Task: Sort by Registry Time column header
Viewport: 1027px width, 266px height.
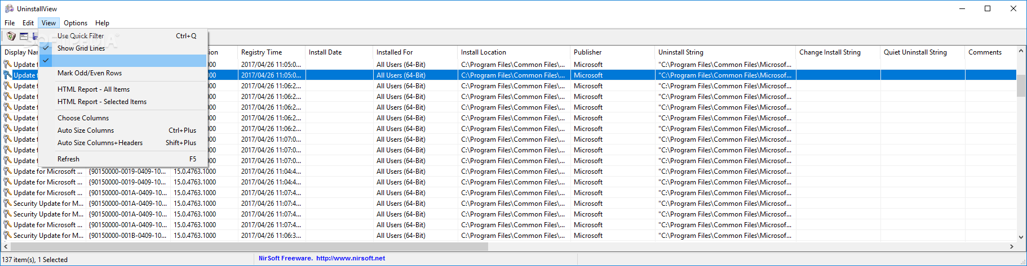Action: [271, 52]
